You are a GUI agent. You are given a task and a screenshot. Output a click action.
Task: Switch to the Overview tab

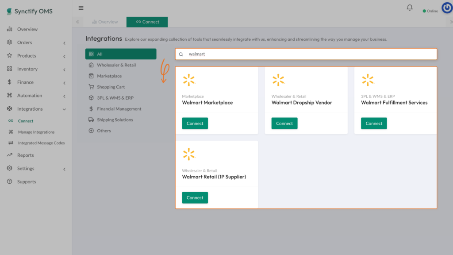click(x=105, y=22)
